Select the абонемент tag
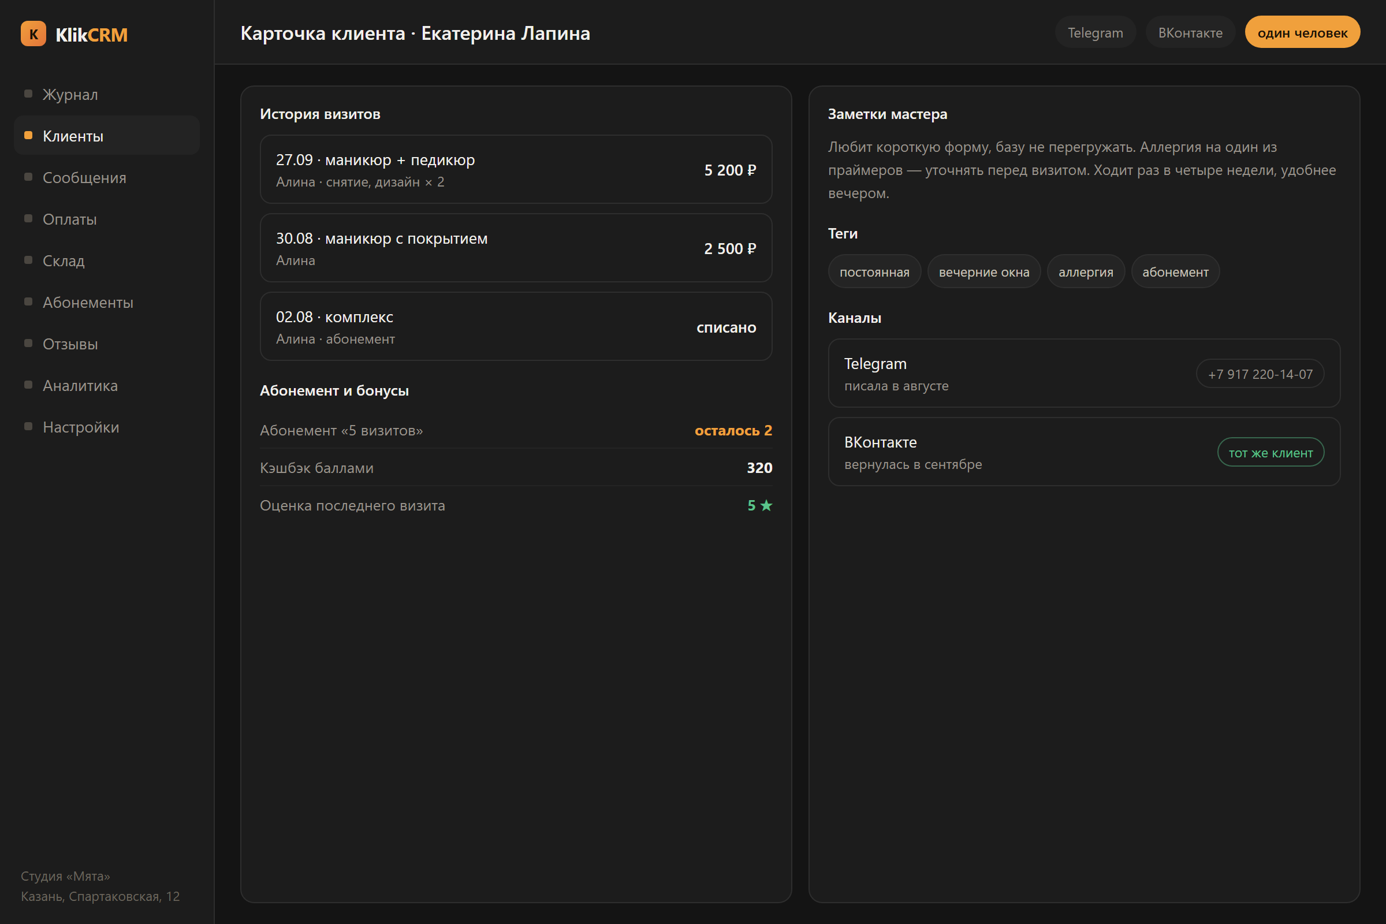The image size is (1386, 924). click(1175, 271)
